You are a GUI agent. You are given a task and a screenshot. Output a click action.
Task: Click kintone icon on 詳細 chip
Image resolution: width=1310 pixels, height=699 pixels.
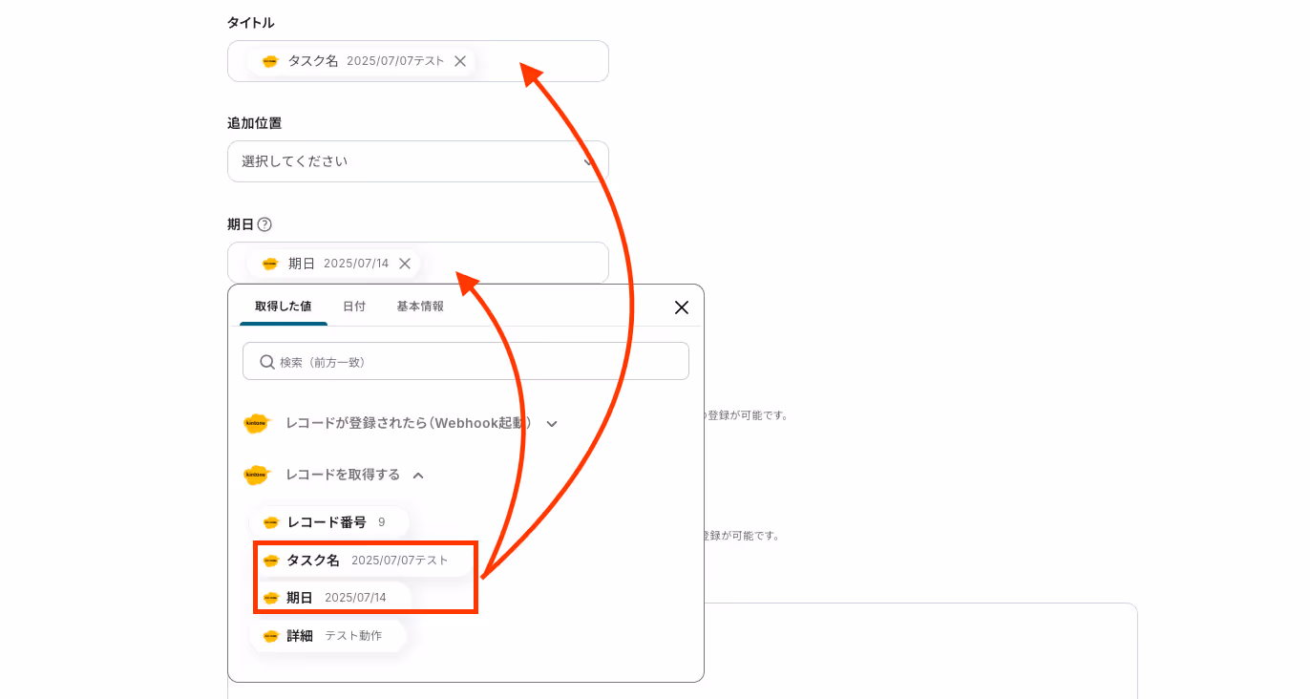click(x=271, y=636)
